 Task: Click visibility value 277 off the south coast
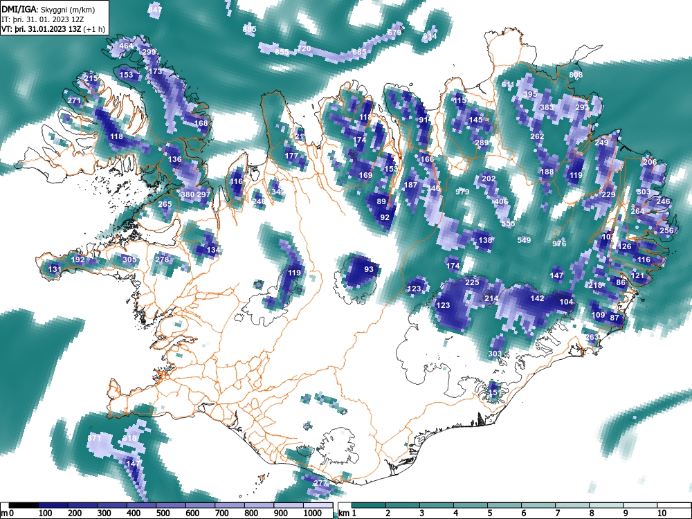pyautogui.click(x=320, y=483)
